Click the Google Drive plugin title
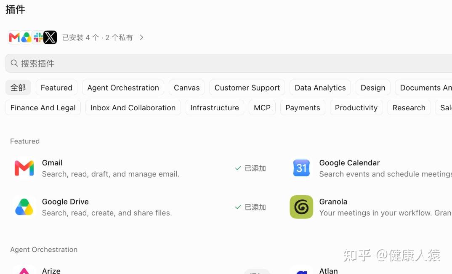452x274 pixels. (65, 202)
